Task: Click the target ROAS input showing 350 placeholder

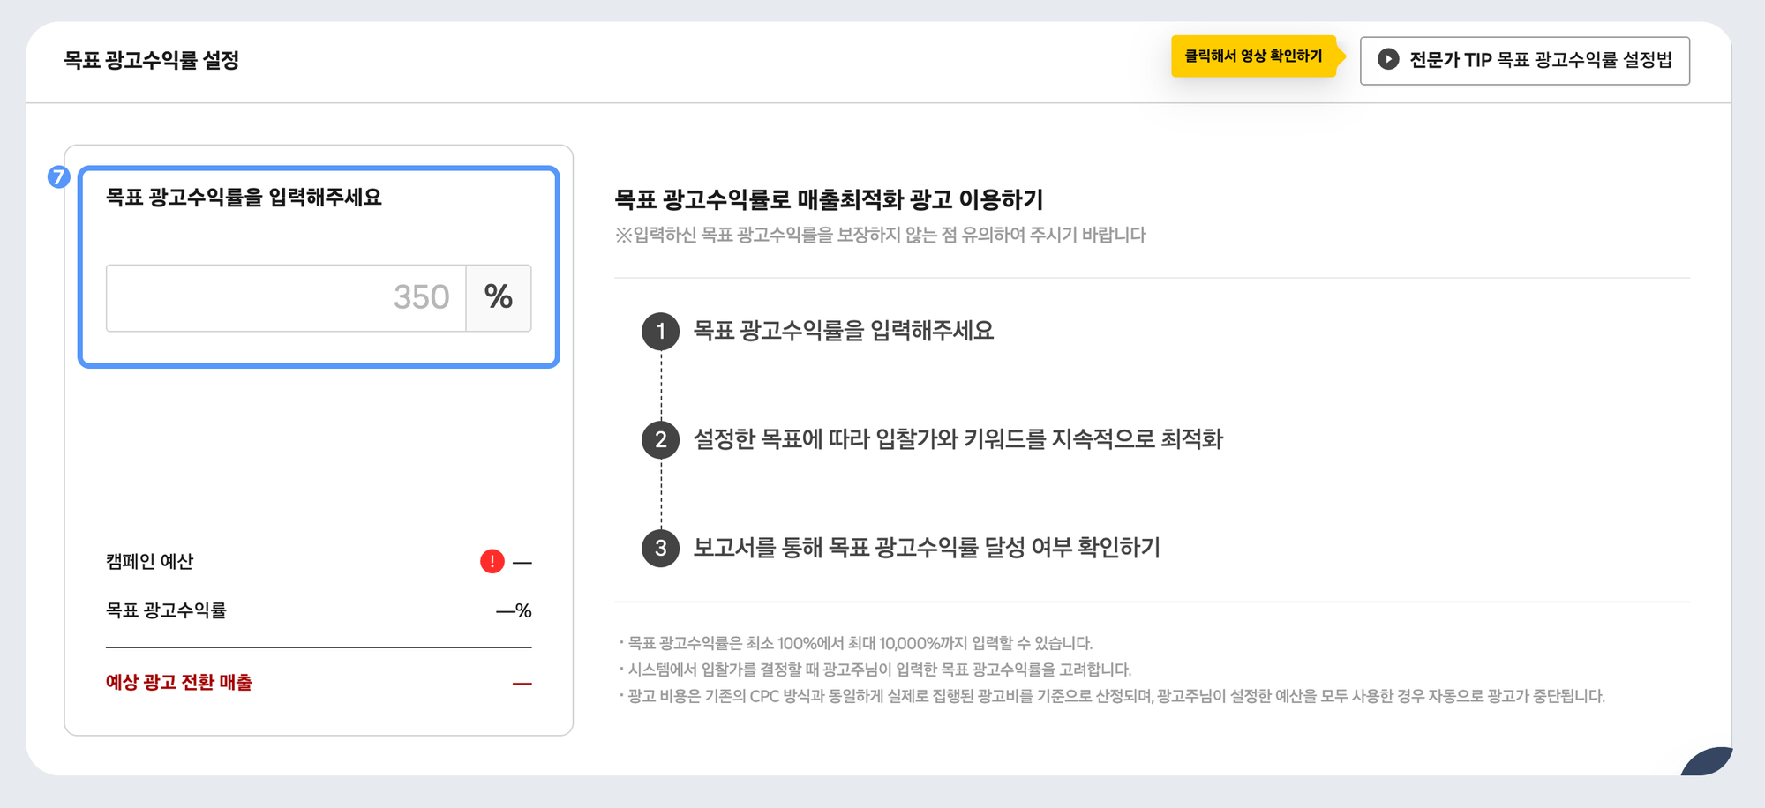Action: [287, 298]
